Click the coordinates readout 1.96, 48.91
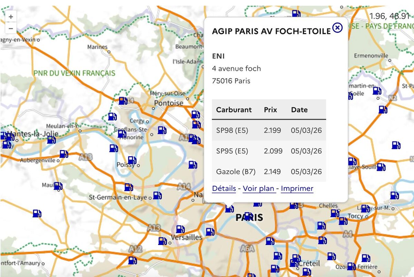Viewport: 414px width, 277px height. pos(389,16)
